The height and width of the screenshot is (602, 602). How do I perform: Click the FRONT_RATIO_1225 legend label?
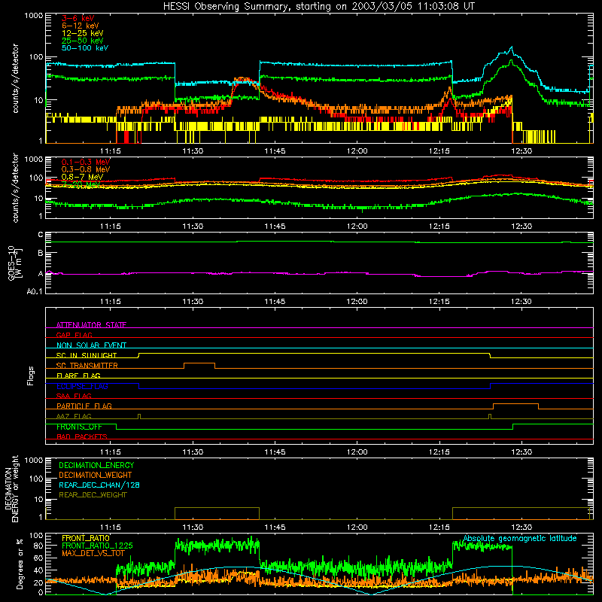(x=97, y=546)
